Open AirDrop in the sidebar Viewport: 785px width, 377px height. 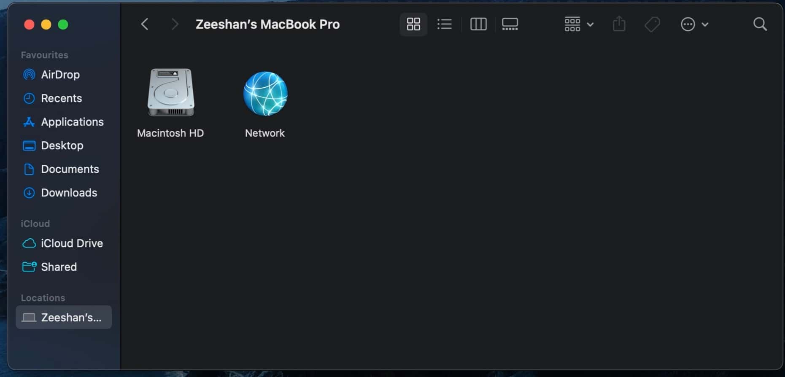[x=64, y=75]
